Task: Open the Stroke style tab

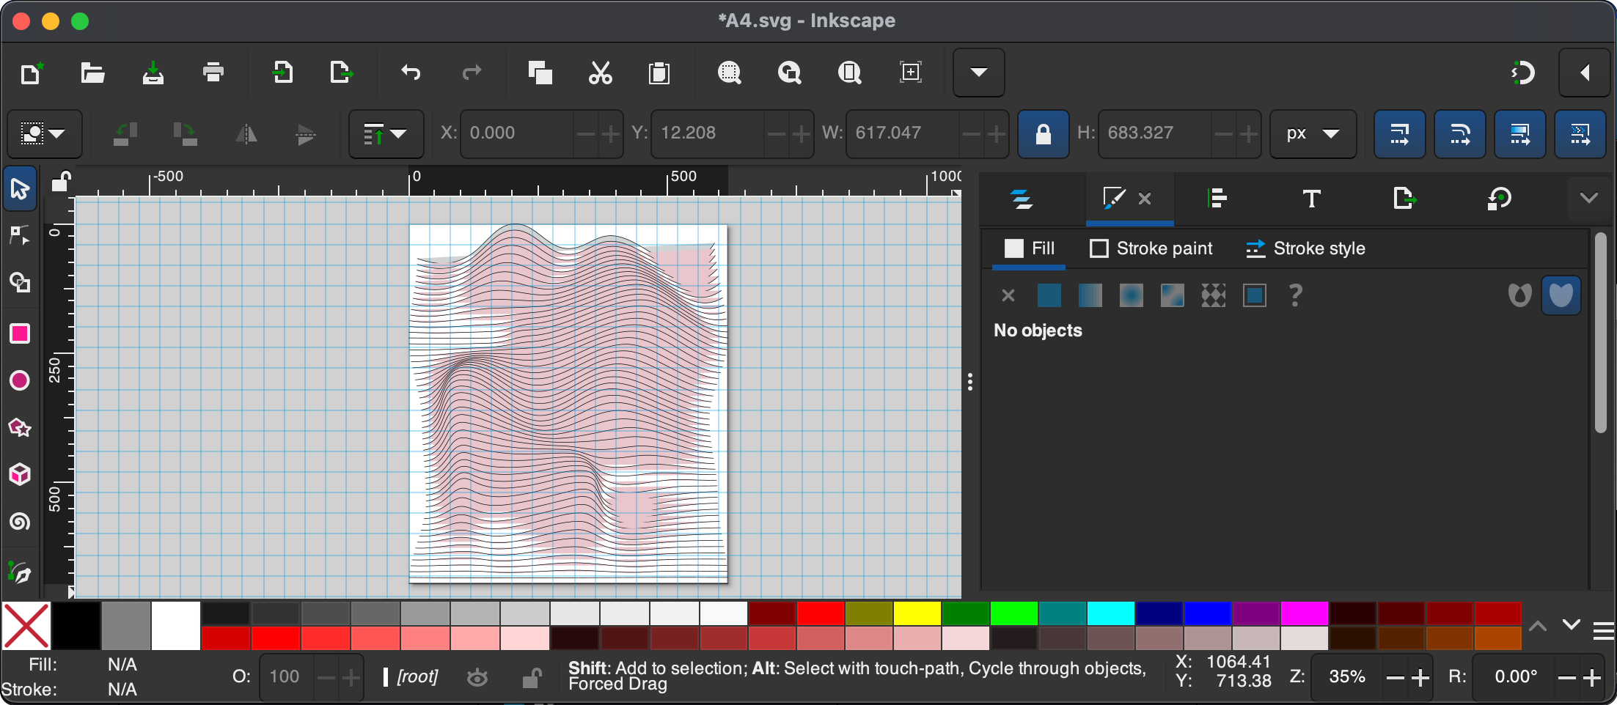Action: tap(1305, 248)
